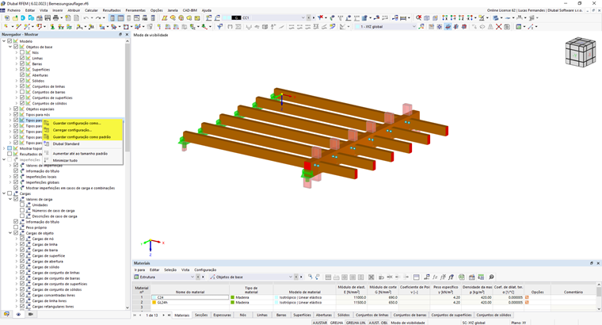Click the show tables panel toggle icon

pos(120,17)
